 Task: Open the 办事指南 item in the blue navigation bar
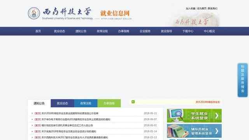tap(124, 31)
